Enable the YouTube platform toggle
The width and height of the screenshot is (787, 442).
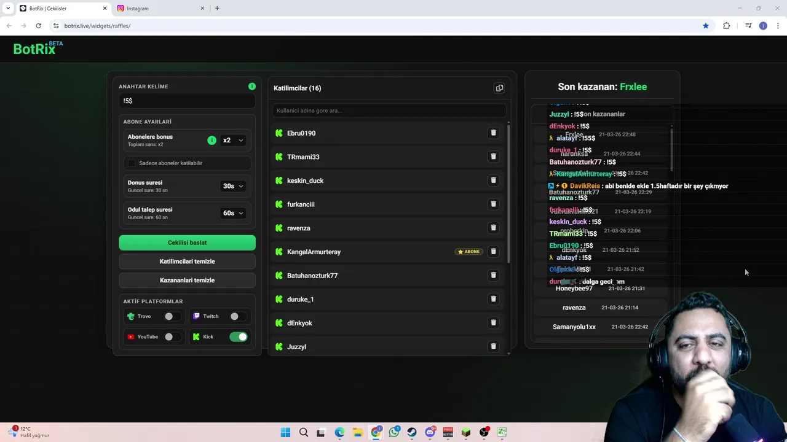pyautogui.click(x=172, y=336)
